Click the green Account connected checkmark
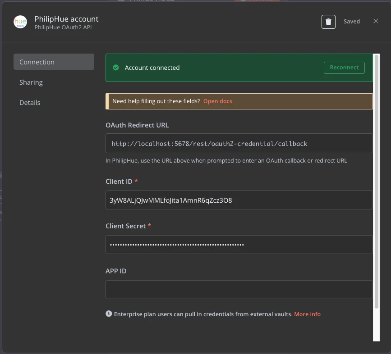391x354 pixels. coord(116,68)
